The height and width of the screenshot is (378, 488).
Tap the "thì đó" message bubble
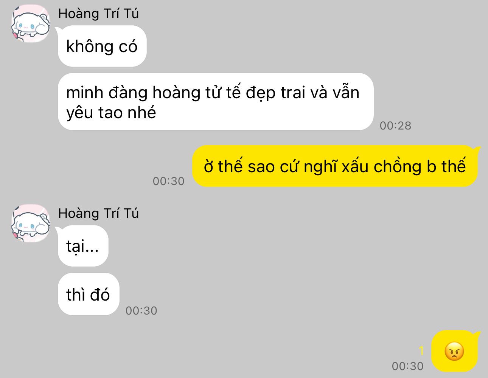click(88, 294)
